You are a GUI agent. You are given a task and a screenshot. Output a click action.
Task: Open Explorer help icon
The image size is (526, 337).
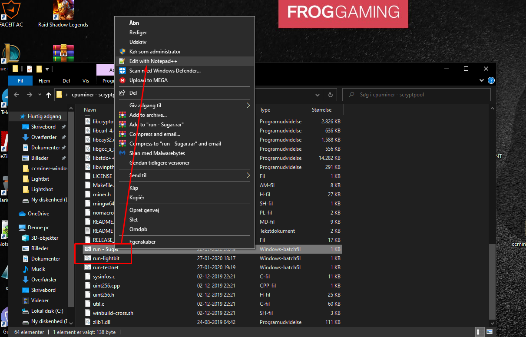(491, 81)
